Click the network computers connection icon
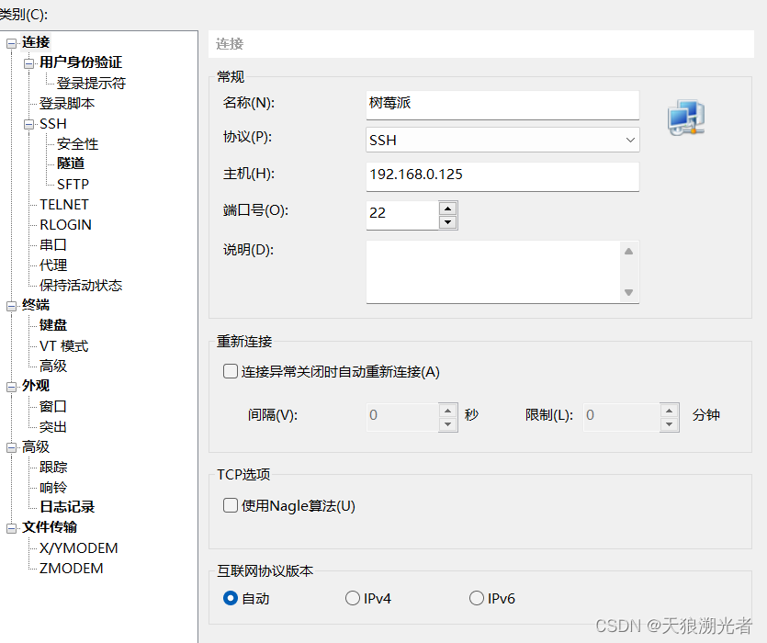Image resolution: width=767 pixels, height=643 pixels. (x=686, y=118)
